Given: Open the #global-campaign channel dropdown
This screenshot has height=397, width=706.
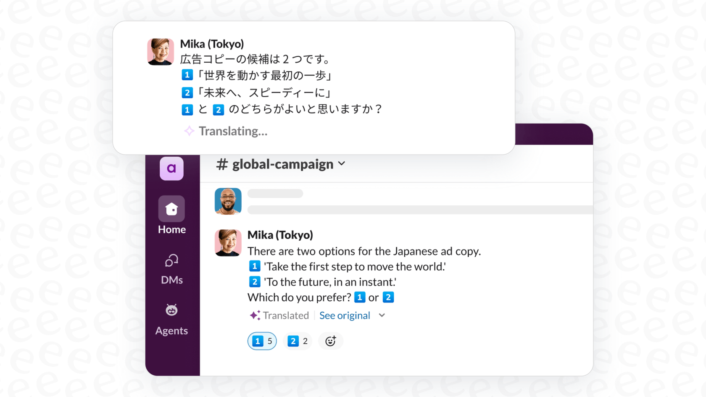Looking at the screenshot, I should pos(341,164).
